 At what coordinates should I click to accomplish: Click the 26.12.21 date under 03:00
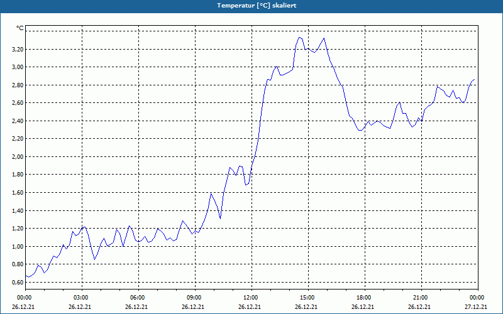point(80,307)
